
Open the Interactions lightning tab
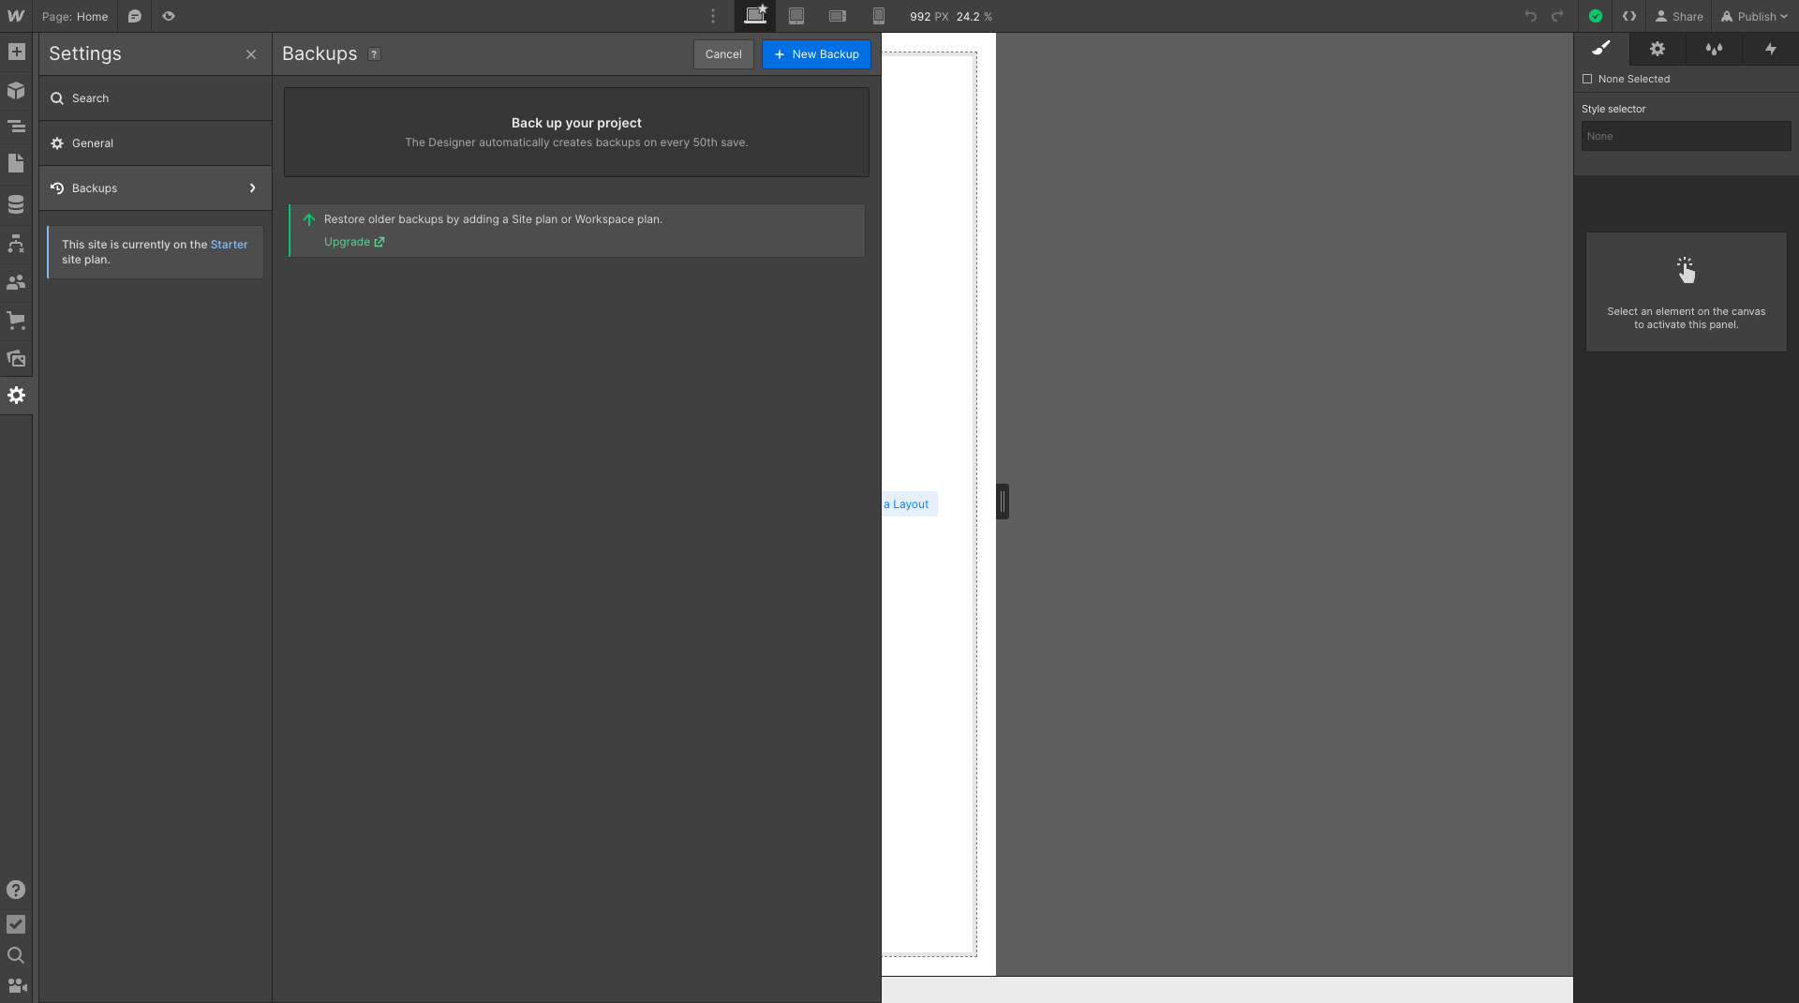1770,49
